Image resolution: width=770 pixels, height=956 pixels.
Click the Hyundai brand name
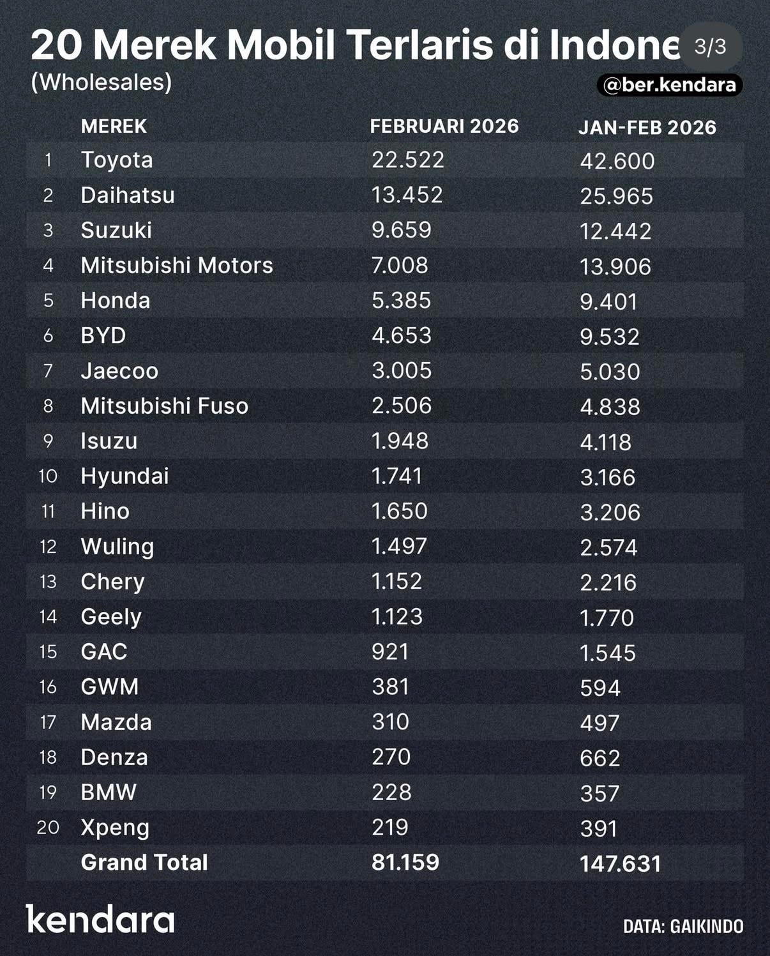coord(125,476)
